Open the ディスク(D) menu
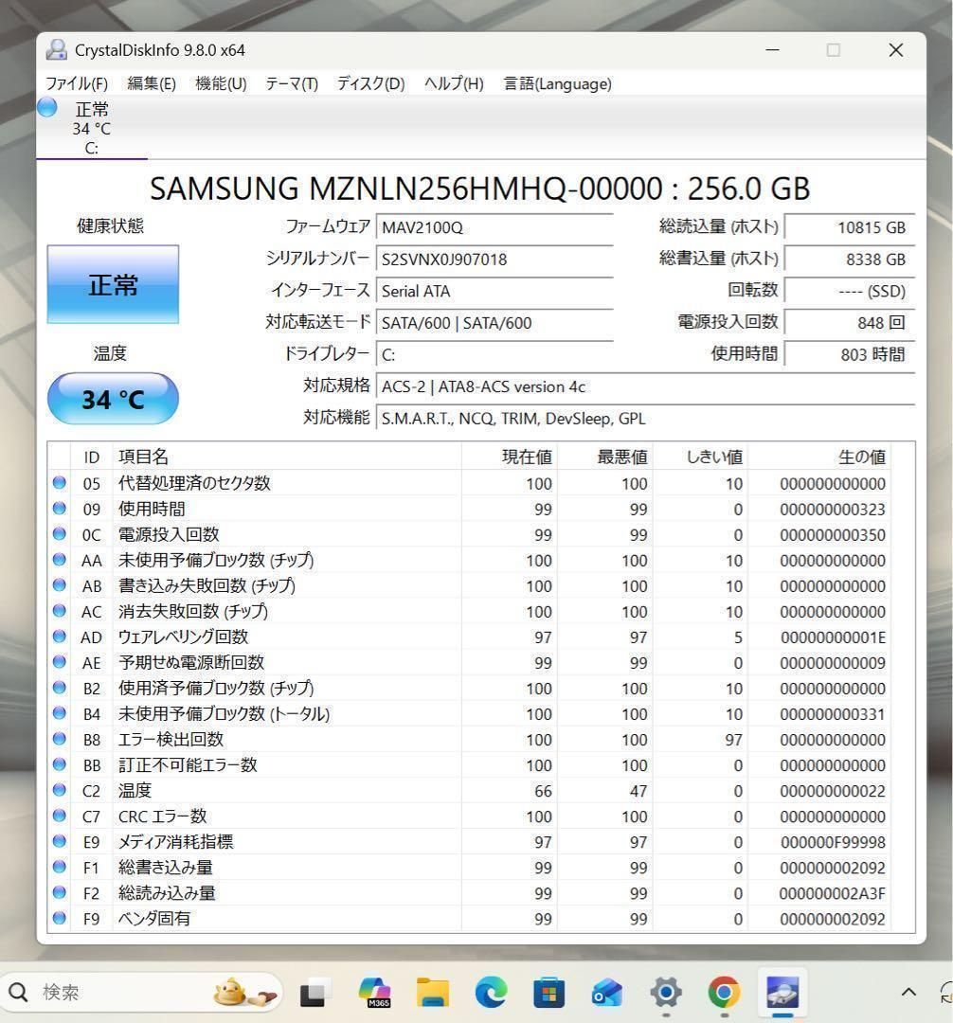Viewport: 953px width, 1023px height. point(370,83)
